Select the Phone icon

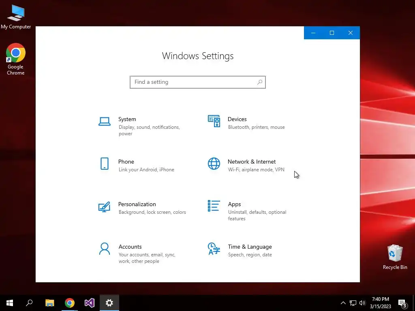pos(105,164)
